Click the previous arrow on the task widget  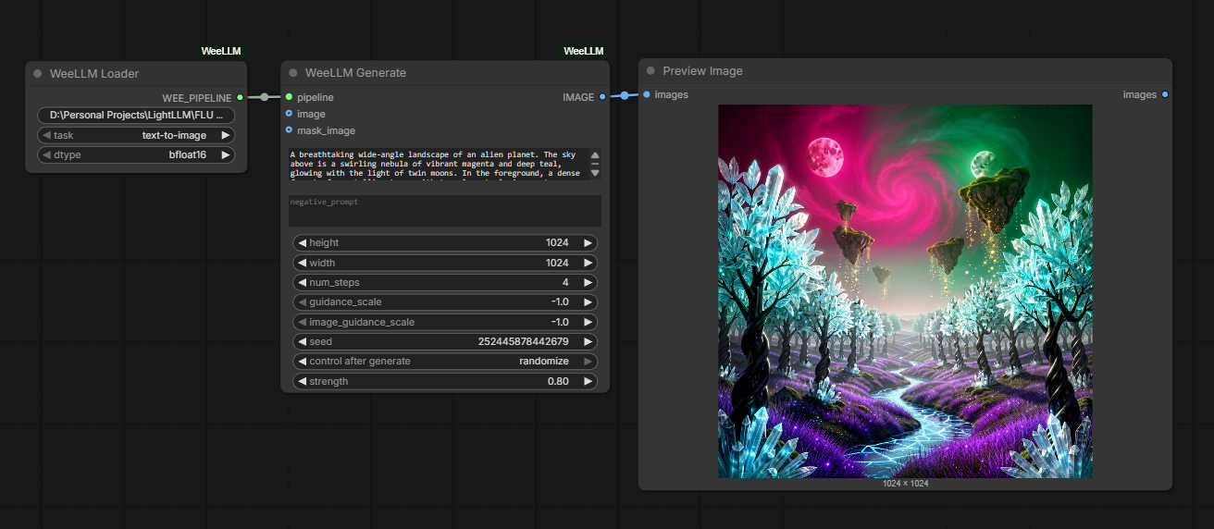coord(44,135)
